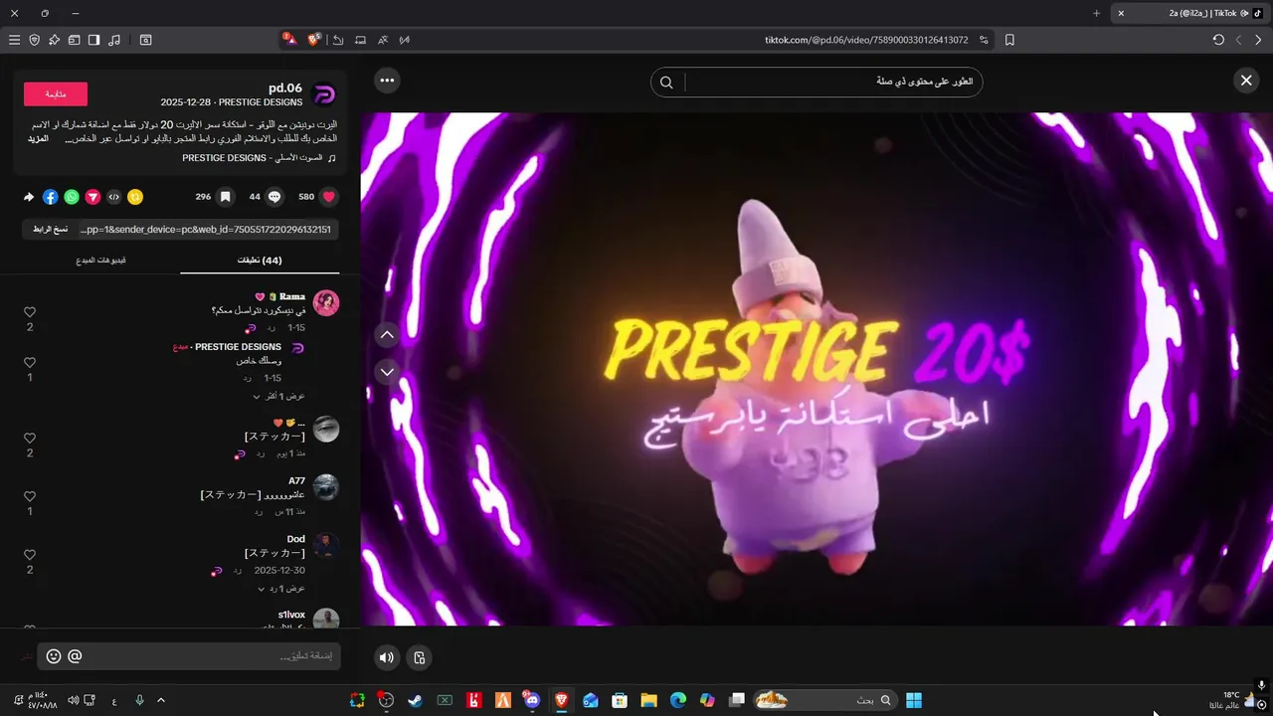The width and height of the screenshot is (1273, 716).
Task: Switch to creator videos tab
Action: (x=100, y=261)
